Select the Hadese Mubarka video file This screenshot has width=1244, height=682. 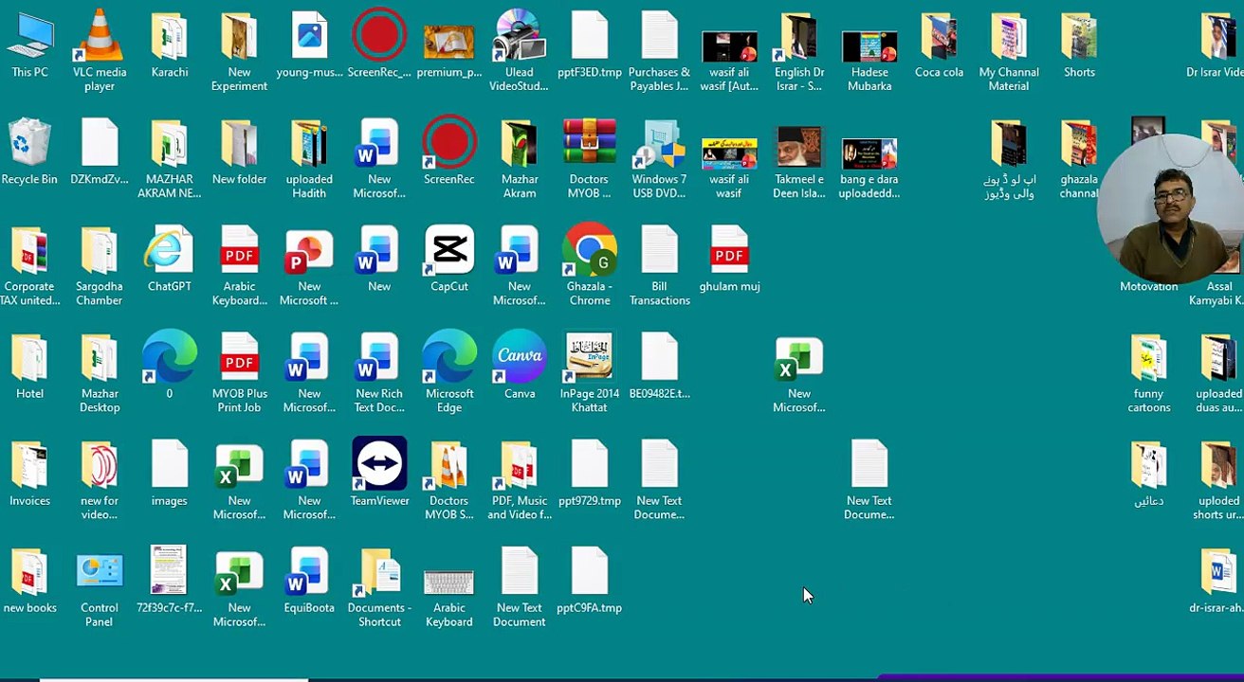coord(869,59)
